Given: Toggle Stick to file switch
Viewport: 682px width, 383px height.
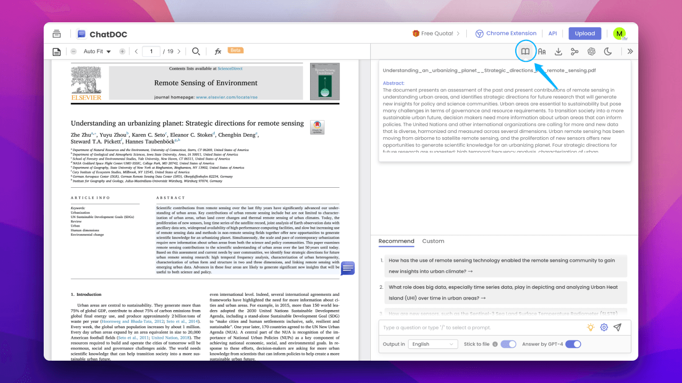Looking at the screenshot, I should [508, 344].
